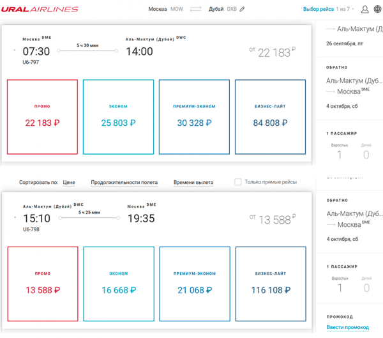Select return Промо fare 13 588 ₽
This screenshot has height=338, width=383.
click(43, 284)
